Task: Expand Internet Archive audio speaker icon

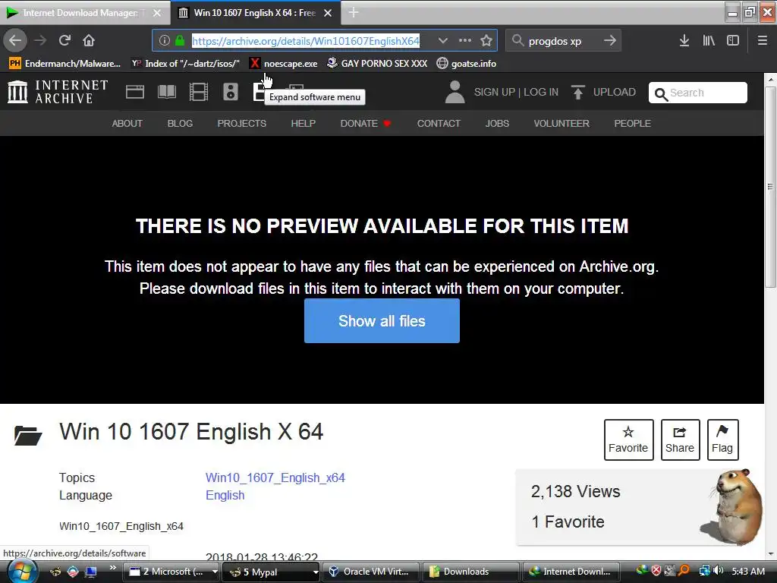Action: [x=231, y=92]
